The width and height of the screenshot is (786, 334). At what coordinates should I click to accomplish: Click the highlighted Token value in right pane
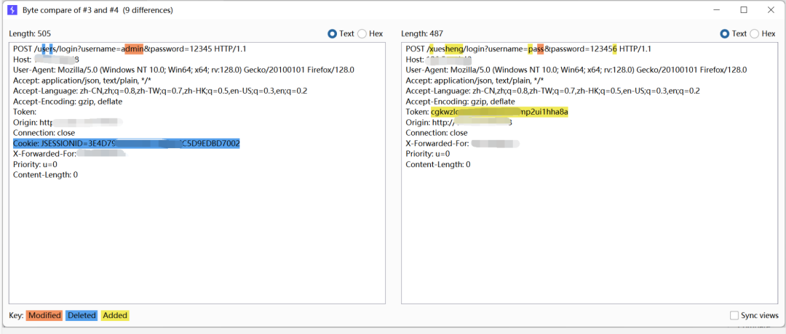click(499, 112)
